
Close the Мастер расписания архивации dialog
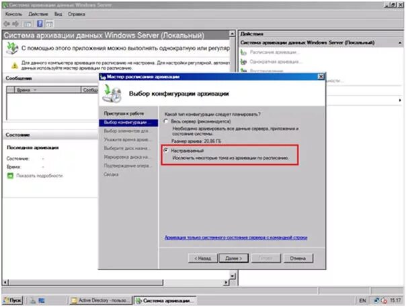pos(321,76)
